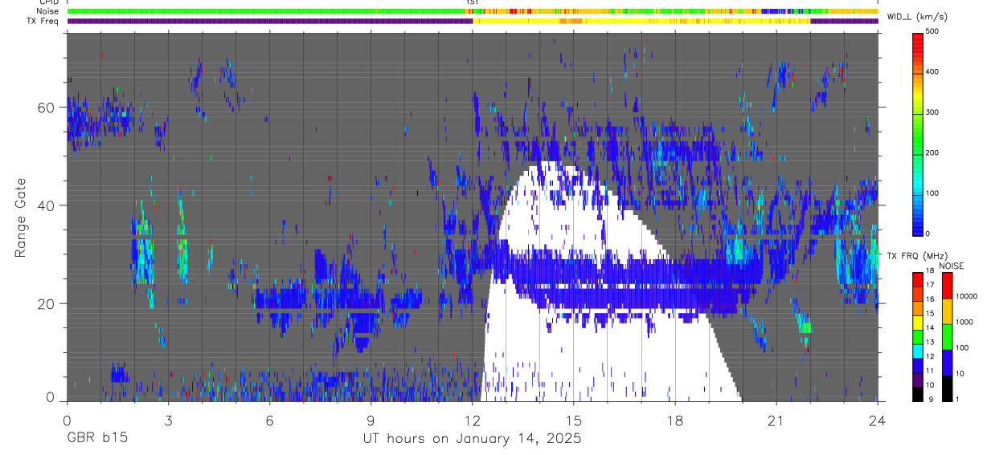Click the 'NOISE' legend title
Image resolution: width=987 pixels, height=455 pixels.
(952, 266)
